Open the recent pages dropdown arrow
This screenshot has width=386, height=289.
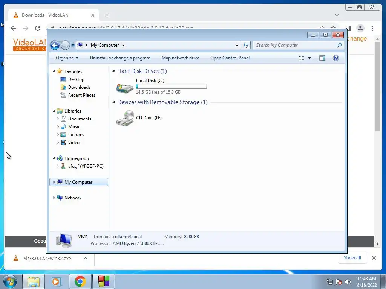pyautogui.click(x=73, y=46)
